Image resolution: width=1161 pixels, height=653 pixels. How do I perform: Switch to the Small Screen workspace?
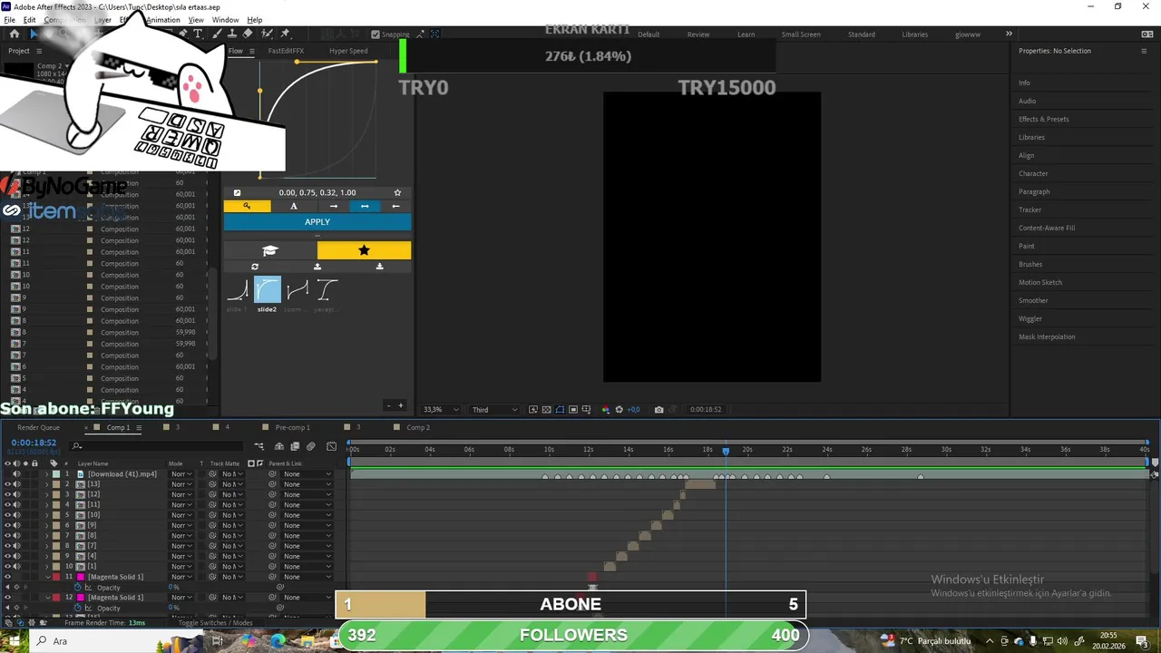pyautogui.click(x=801, y=34)
